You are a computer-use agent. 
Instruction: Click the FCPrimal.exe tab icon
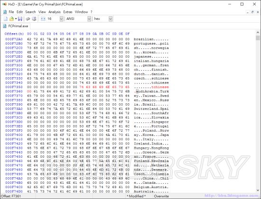pos(5,26)
